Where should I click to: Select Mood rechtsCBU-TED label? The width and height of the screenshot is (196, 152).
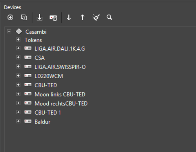point(61,103)
